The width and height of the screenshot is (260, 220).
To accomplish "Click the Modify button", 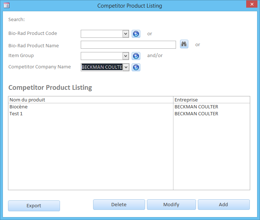I will pyautogui.click(x=171, y=205).
